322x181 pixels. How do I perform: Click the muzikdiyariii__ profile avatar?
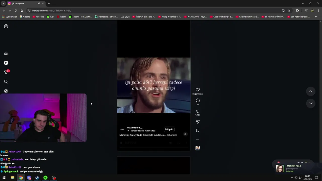(122, 129)
